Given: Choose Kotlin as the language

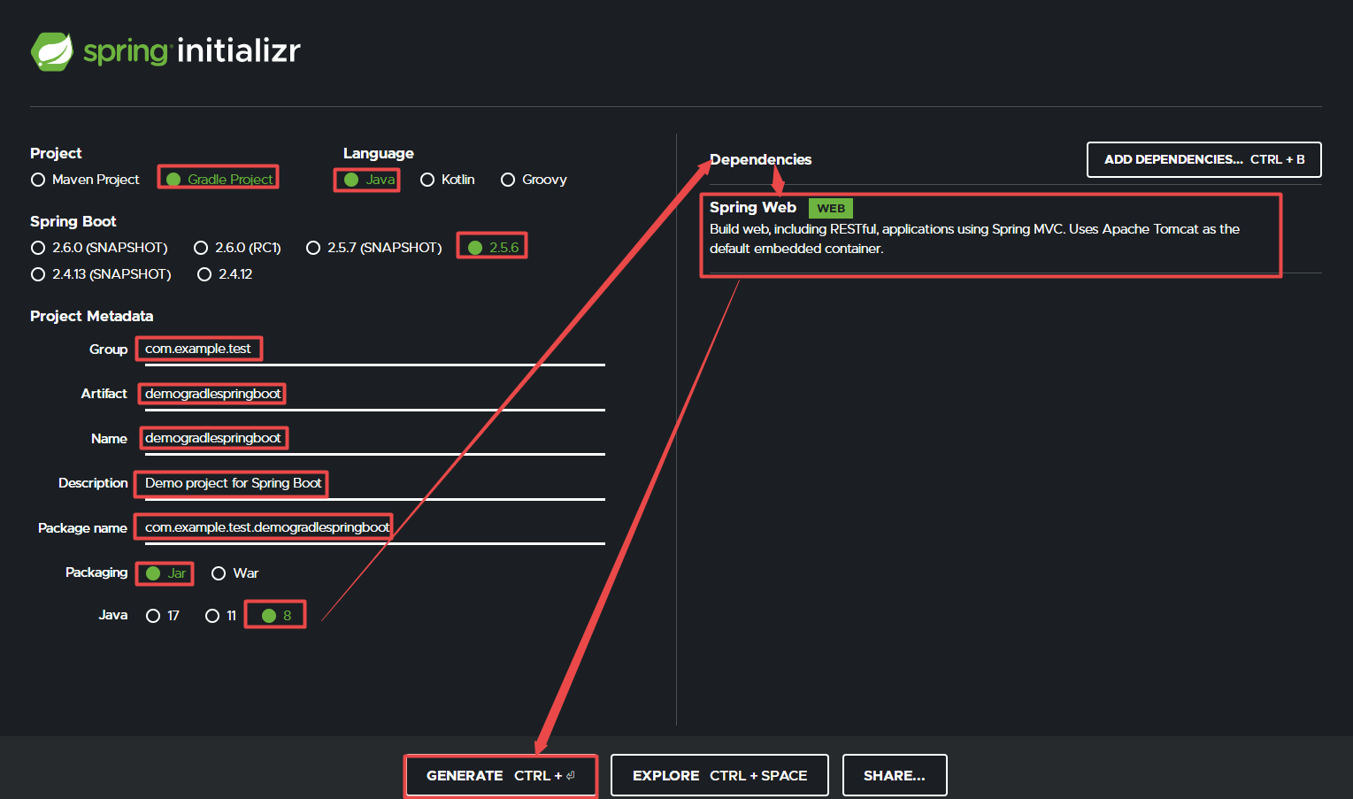Looking at the screenshot, I should point(448,180).
